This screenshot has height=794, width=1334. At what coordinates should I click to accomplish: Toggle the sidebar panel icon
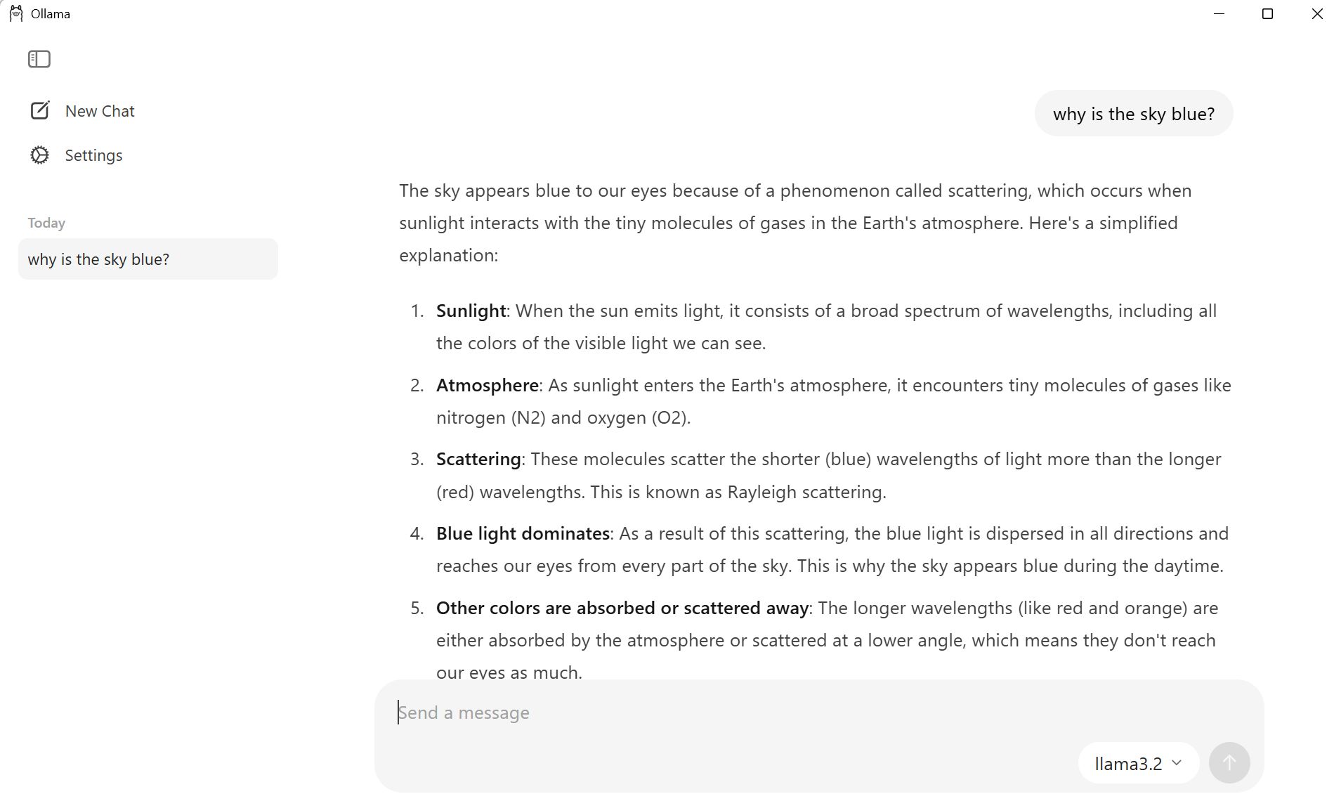tap(39, 60)
